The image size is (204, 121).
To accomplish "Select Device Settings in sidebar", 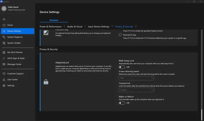I will [x=18, y=31].
